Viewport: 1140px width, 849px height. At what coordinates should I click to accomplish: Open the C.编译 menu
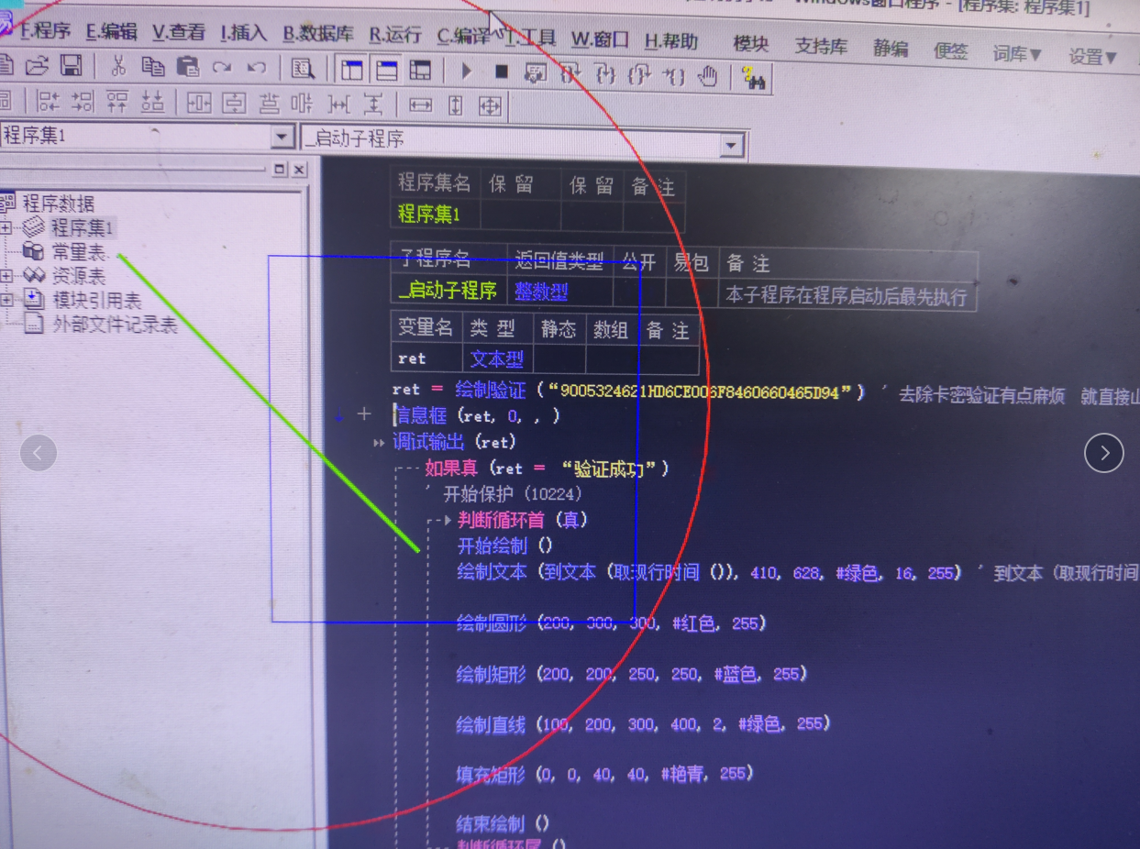(463, 37)
